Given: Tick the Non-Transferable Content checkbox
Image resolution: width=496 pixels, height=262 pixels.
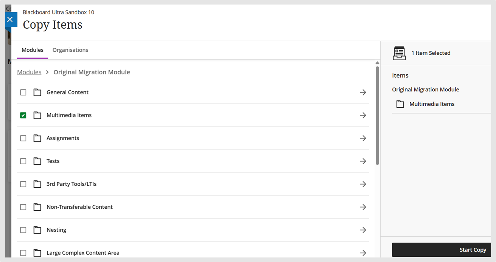Looking at the screenshot, I should coord(23,207).
